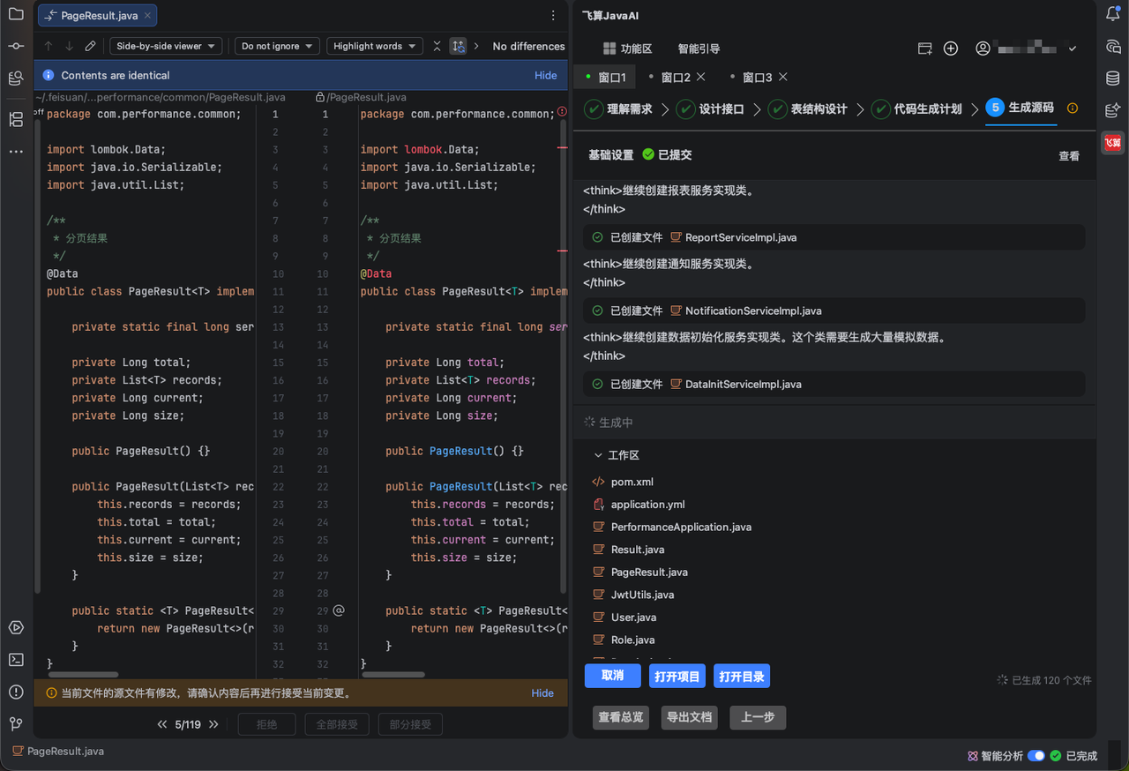Expand the account dropdown chevron
The image size is (1129, 771).
[x=1073, y=49]
